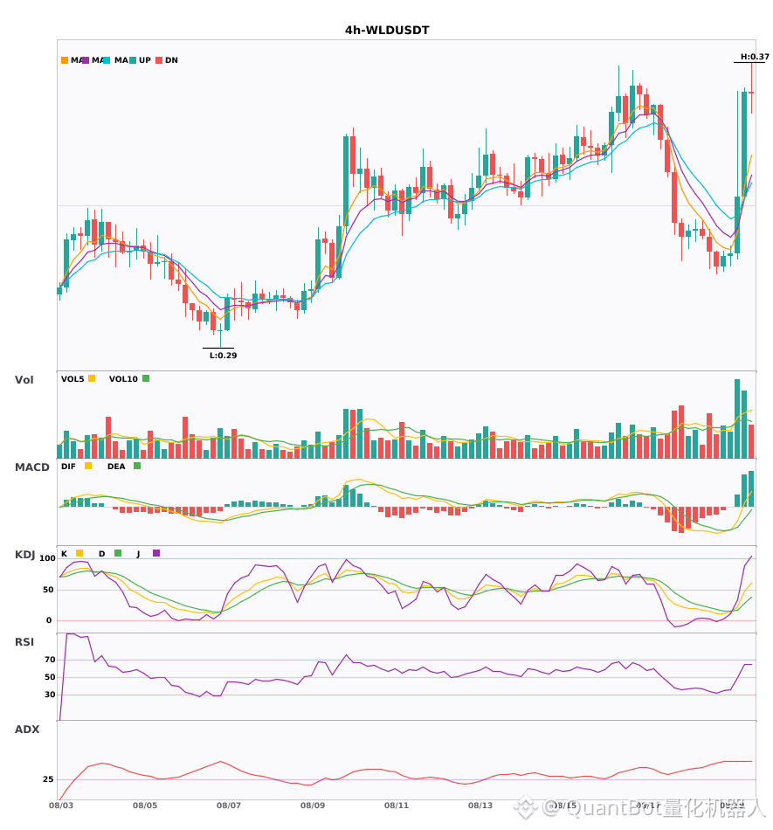Click the DIF legend text

point(68,467)
